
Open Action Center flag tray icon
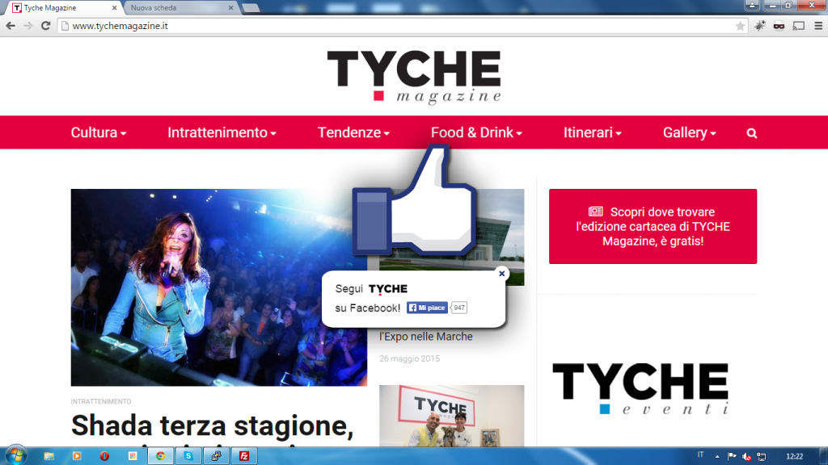pos(732,457)
